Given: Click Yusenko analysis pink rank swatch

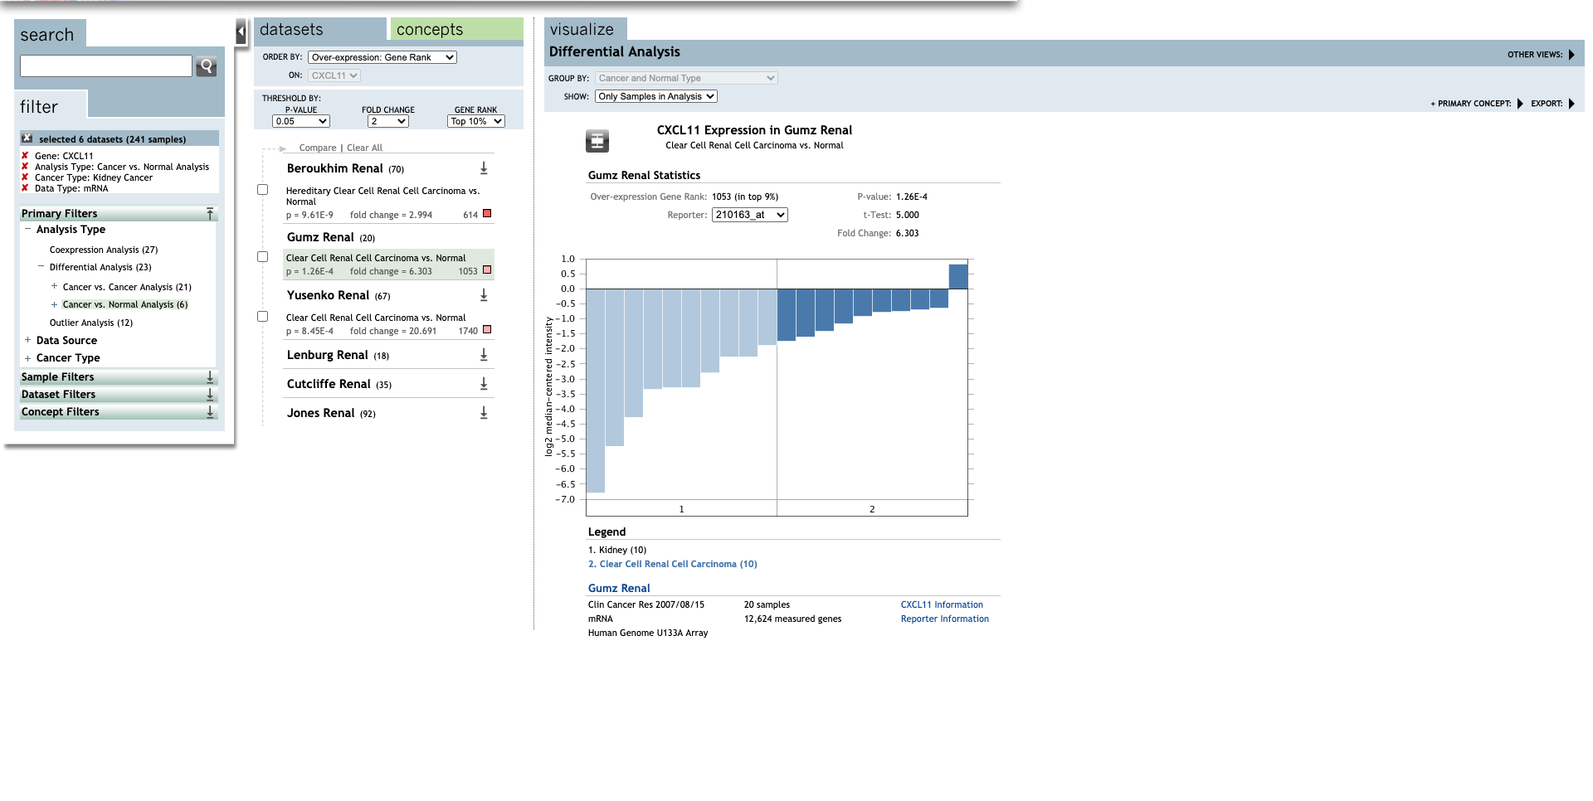Looking at the screenshot, I should click(487, 330).
